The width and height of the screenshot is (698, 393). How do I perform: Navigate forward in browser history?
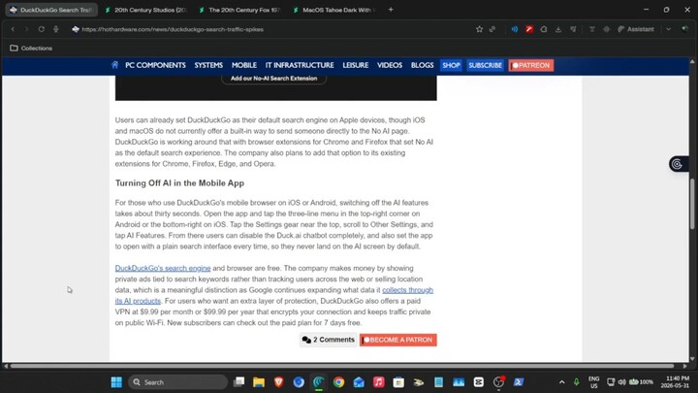pyautogui.click(x=27, y=29)
